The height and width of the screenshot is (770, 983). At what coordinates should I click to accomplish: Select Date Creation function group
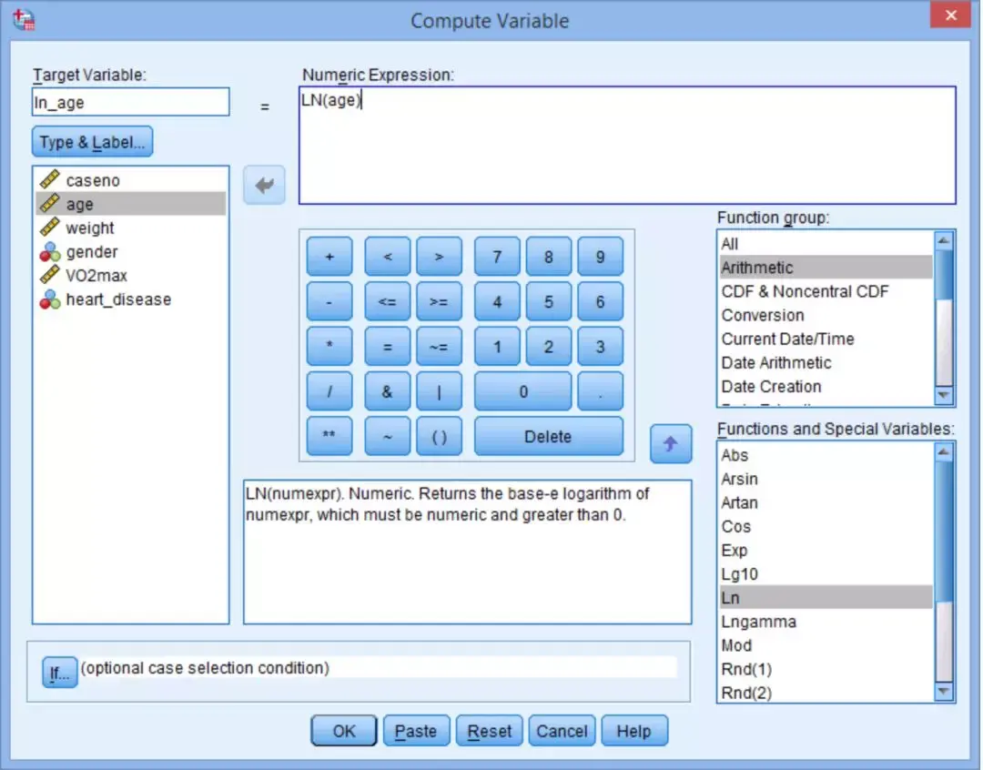(x=826, y=387)
